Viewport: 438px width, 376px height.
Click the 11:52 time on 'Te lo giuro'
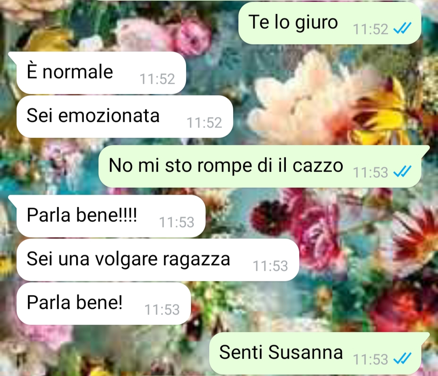[370, 29]
